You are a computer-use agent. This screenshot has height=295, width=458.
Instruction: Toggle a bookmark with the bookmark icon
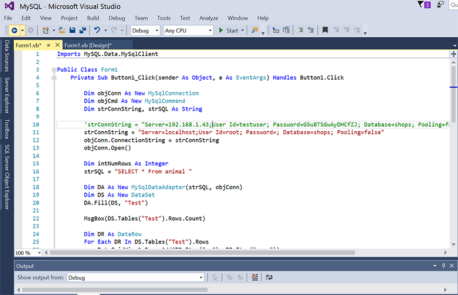tap(325, 30)
